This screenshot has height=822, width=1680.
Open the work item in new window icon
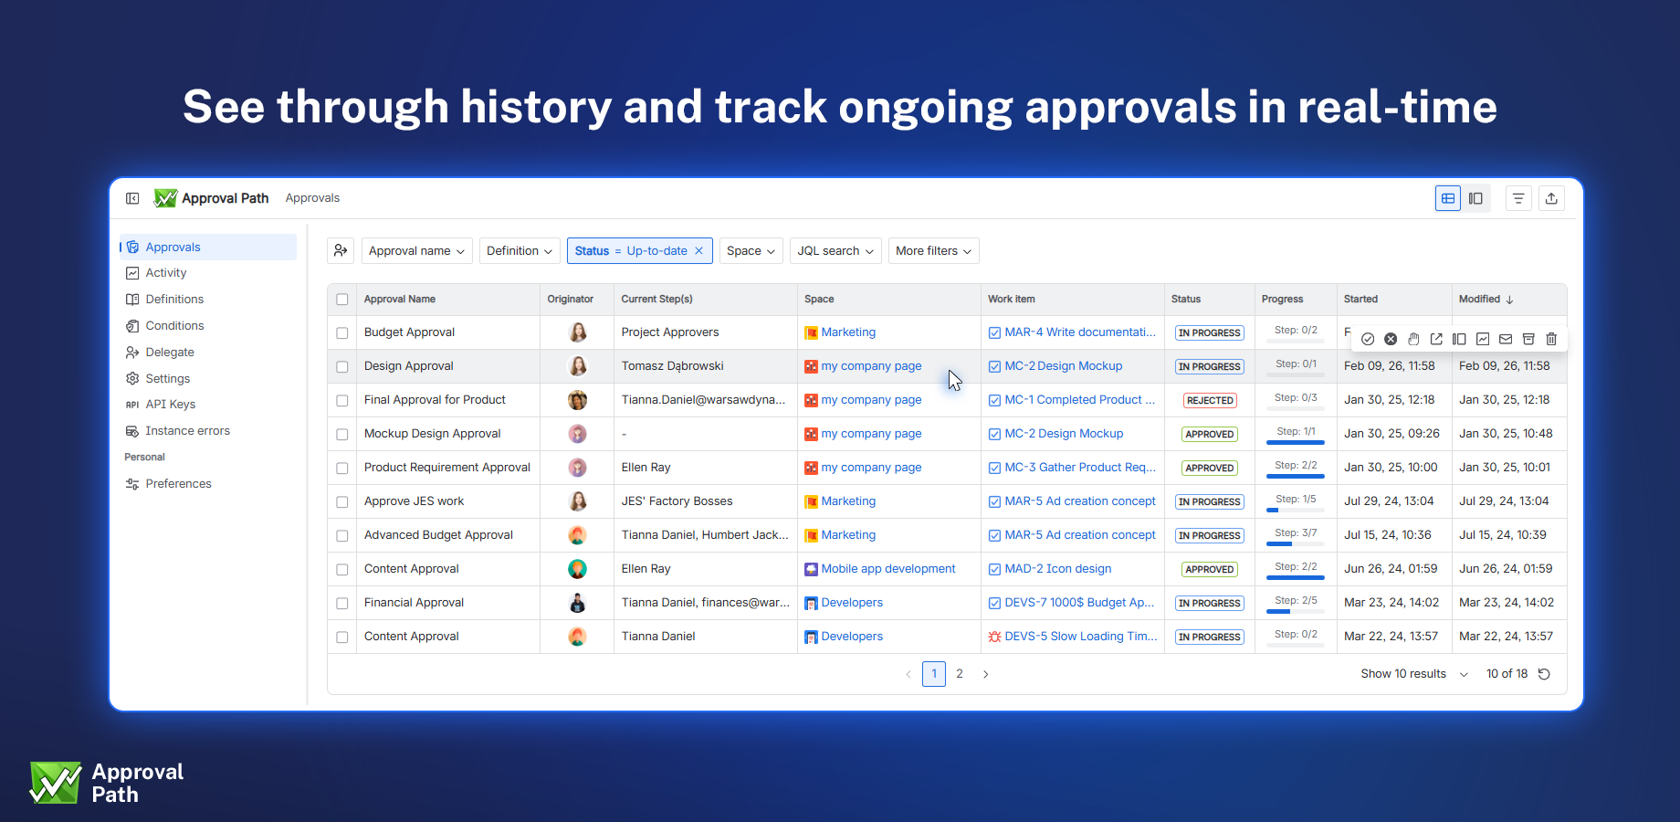[x=1436, y=339]
